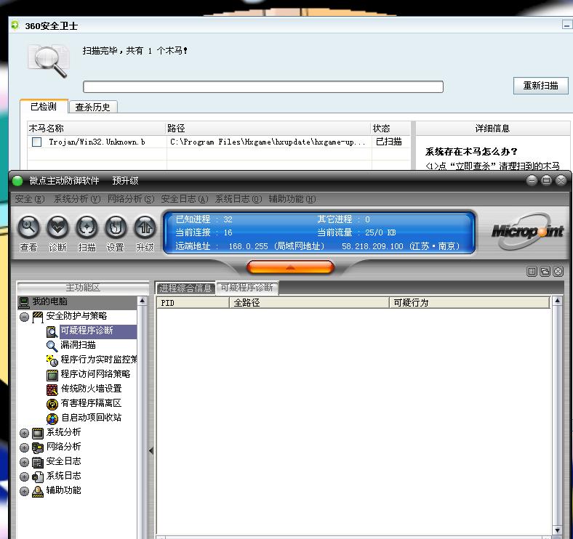Expand the 系统分析 tree node

click(x=24, y=433)
